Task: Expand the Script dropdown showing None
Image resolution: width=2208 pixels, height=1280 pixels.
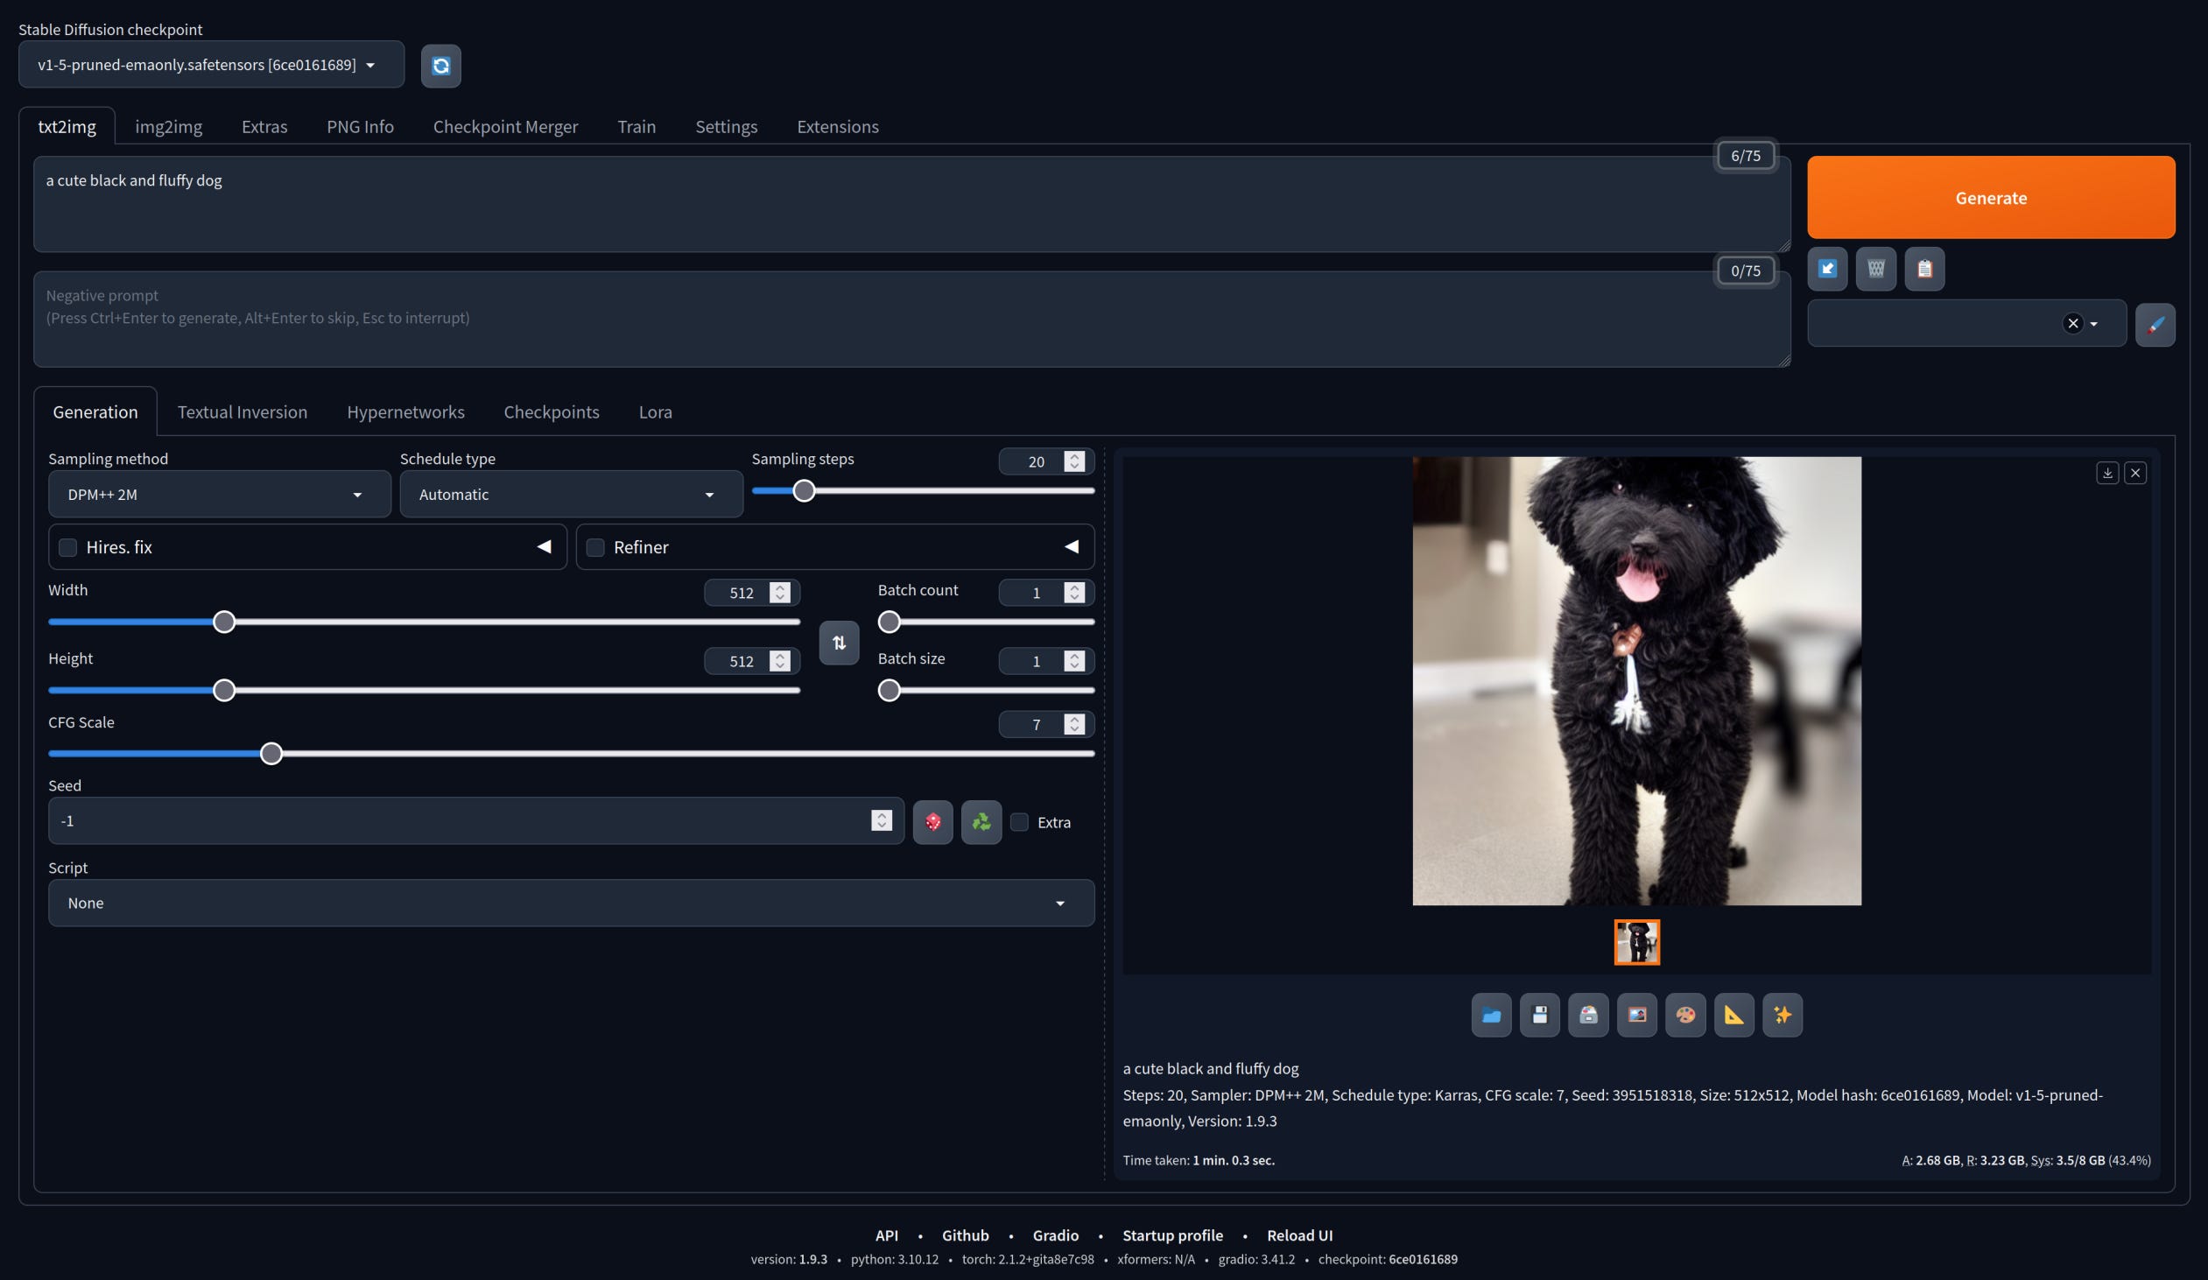Action: click(x=571, y=903)
